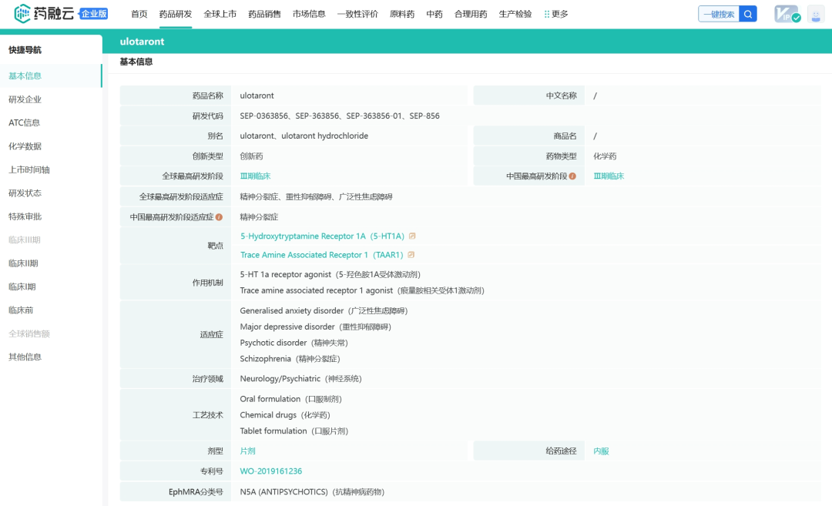Select 上市时间轴 in quick navigation

pyautogui.click(x=29, y=169)
